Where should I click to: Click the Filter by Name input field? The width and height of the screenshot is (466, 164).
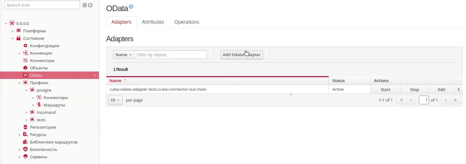point(171,55)
